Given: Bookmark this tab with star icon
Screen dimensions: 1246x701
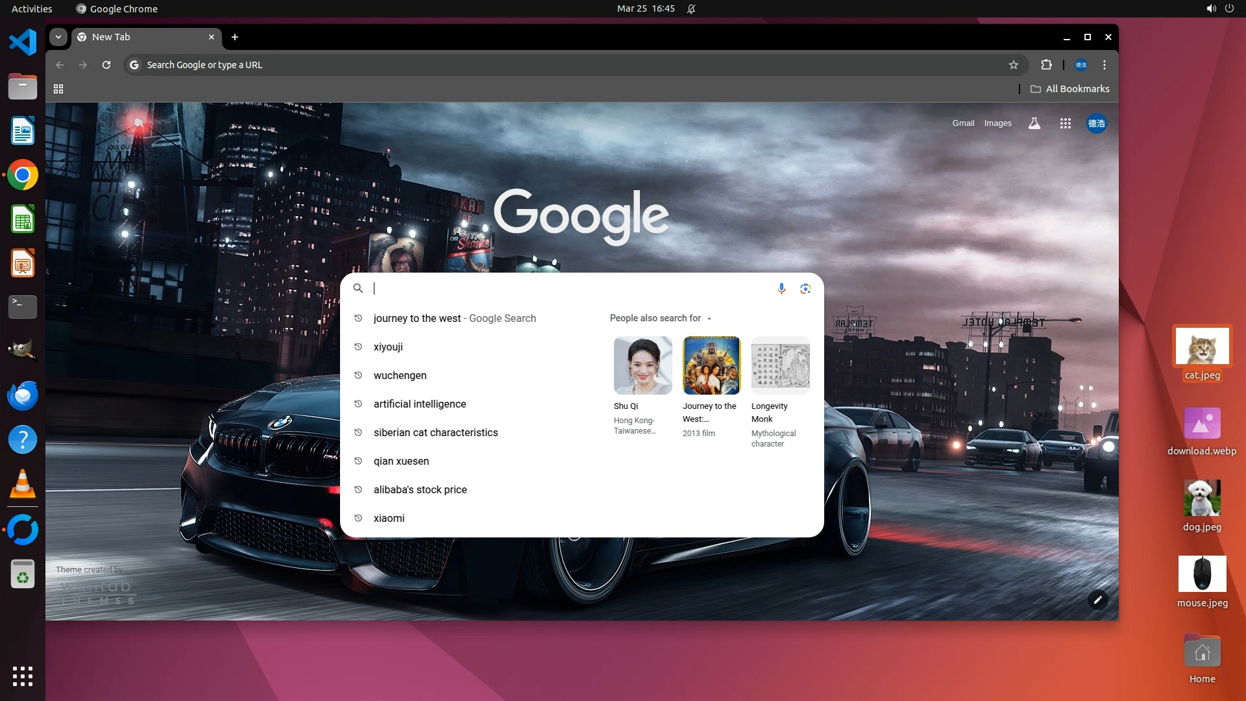Looking at the screenshot, I should click(x=1014, y=65).
